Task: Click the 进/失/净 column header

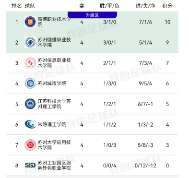Action: click(x=145, y=6)
